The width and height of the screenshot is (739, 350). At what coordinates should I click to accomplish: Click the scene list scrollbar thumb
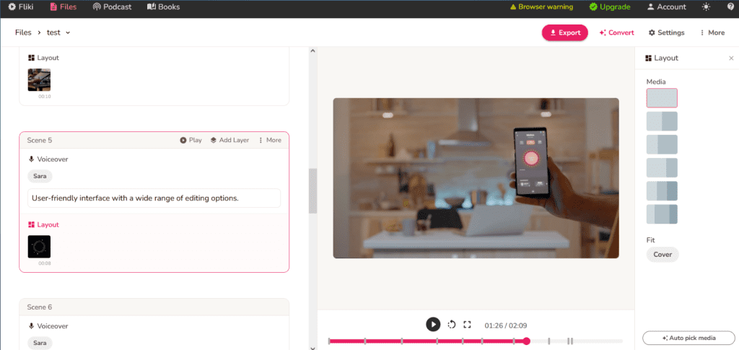313,191
